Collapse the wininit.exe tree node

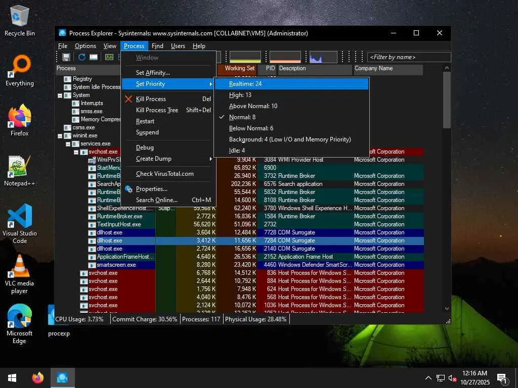(60, 135)
